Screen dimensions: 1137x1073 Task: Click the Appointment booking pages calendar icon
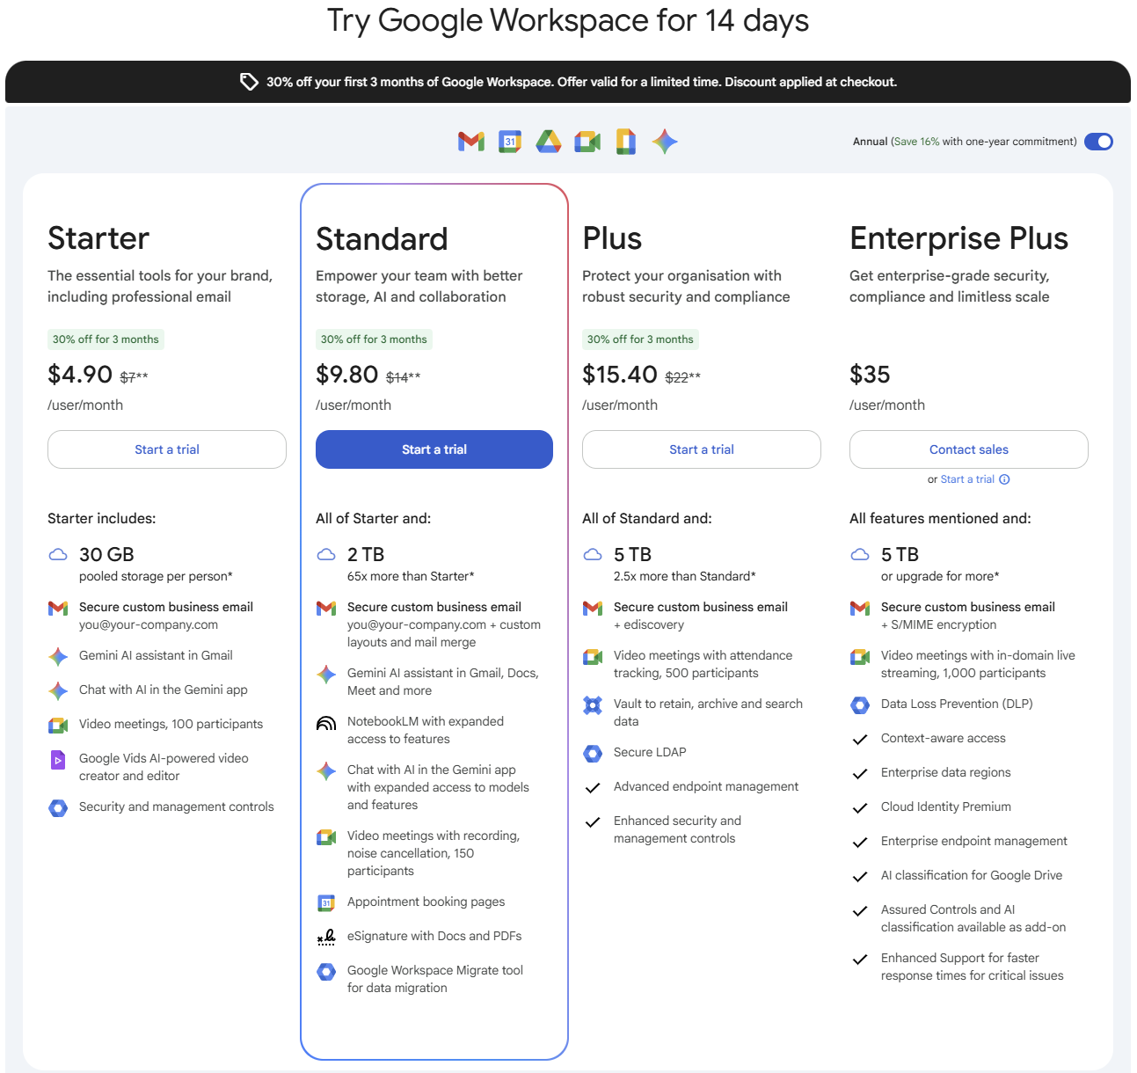click(x=326, y=902)
